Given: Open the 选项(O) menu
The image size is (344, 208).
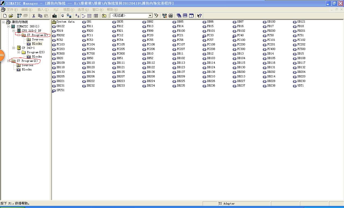Looking at the screenshot, I should point(83,10).
